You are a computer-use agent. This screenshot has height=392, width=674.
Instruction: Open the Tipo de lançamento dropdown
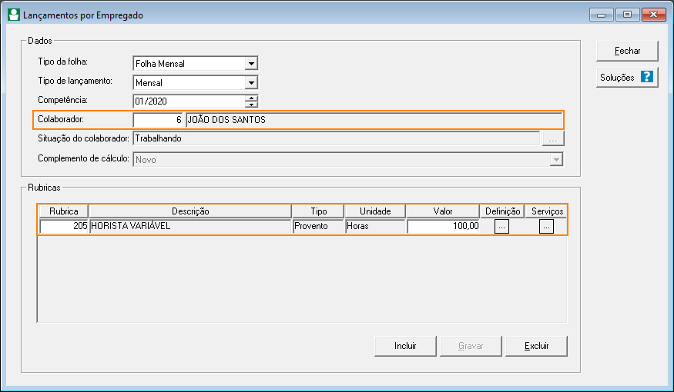251,82
